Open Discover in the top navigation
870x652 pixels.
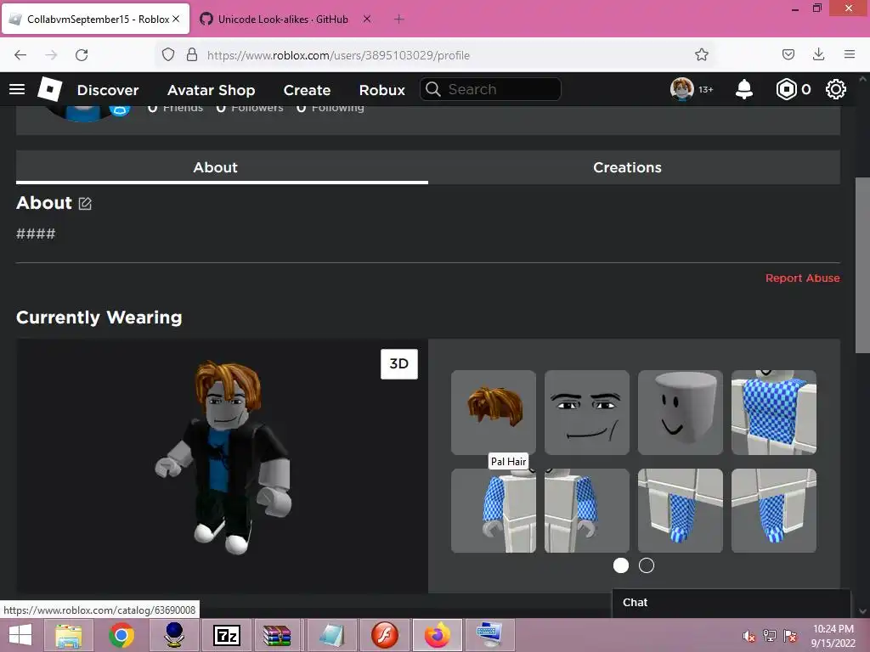[108, 90]
